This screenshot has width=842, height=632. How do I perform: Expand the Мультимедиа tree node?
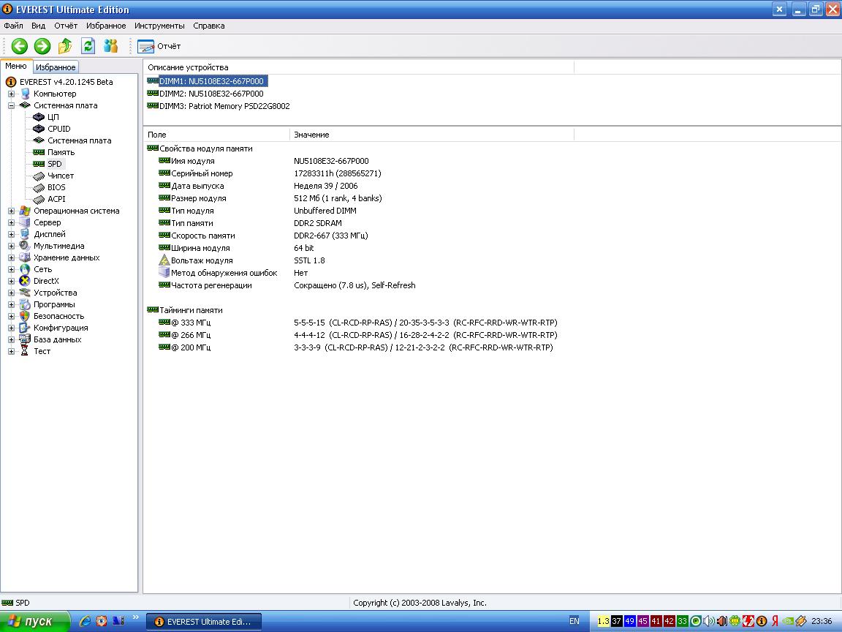coord(11,246)
